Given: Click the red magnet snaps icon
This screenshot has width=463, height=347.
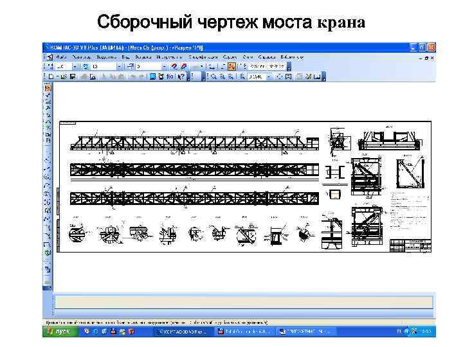Looking at the screenshot, I should pos(174,67).
